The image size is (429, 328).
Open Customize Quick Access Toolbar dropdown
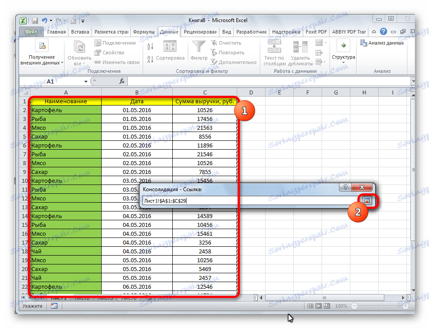[x=83, y=21]
